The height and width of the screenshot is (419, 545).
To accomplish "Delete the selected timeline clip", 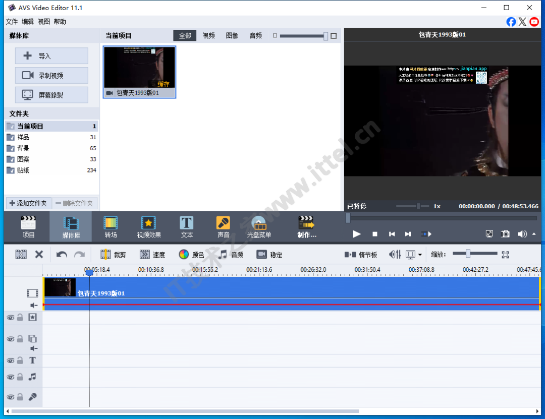I will coord(39,255).
